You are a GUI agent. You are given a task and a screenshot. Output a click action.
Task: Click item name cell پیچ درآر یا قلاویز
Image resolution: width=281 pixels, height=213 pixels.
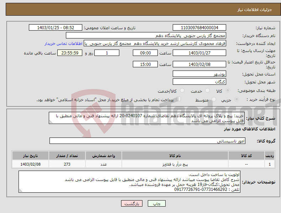[175, 164]
